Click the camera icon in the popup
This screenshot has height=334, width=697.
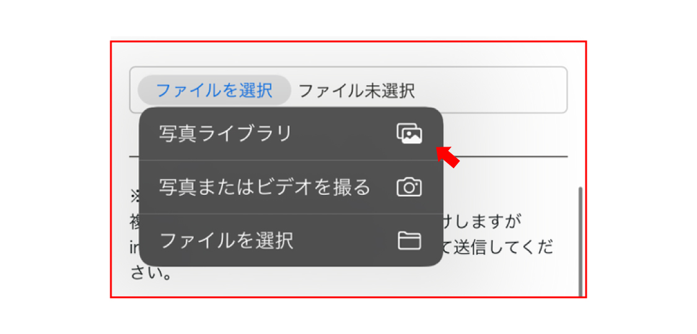pyautogui.click(x=409, y=187)
